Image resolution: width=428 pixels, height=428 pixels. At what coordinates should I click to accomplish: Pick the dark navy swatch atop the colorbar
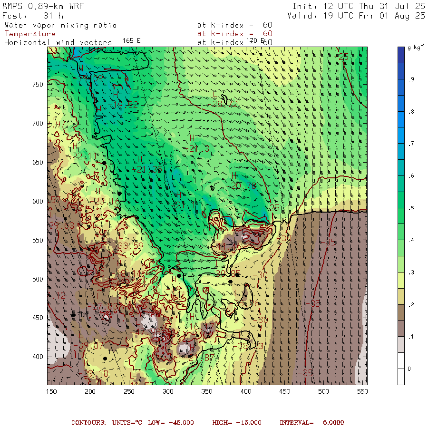(x=401, y=55)
